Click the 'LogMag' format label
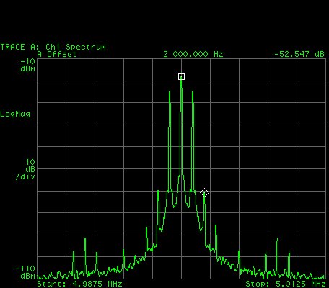 coord(15,114)
